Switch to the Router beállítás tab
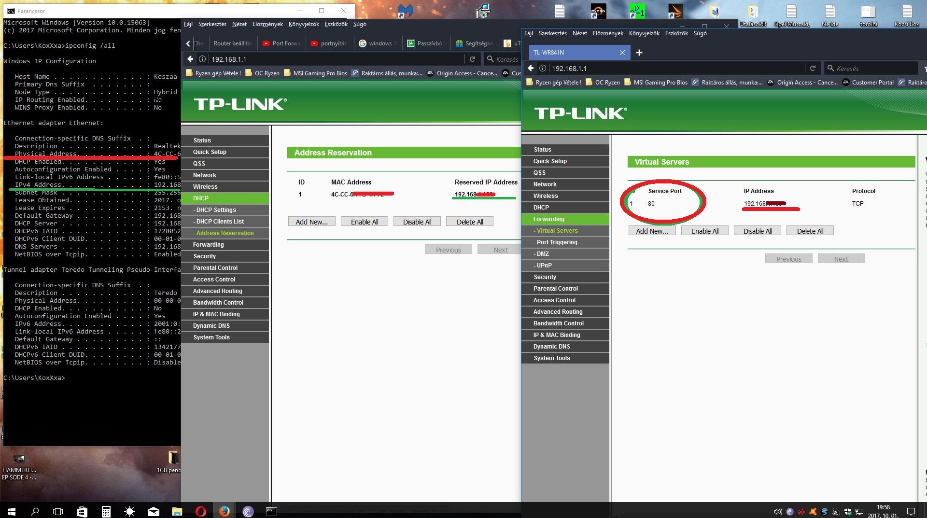Screen dimensions: 927x518 (233, 43)
